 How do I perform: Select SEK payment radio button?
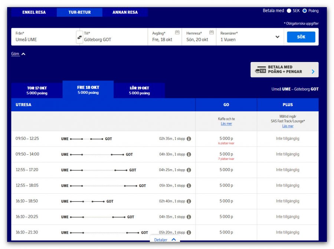289,11
